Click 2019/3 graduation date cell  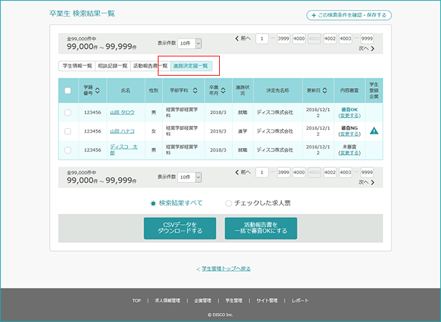click(218, 131)
